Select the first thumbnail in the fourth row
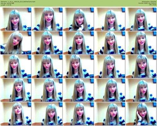Screen dimensions: 157x126 pos(16,90)
